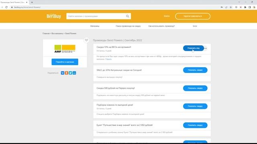Click the Подборка новинок offer title

pos(115,105)
